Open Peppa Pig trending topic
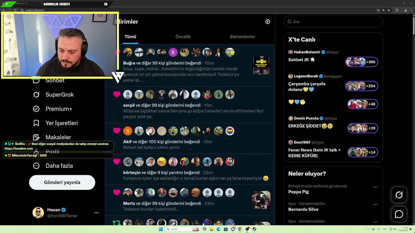The image size is (415, 233). tap(298, 192)
